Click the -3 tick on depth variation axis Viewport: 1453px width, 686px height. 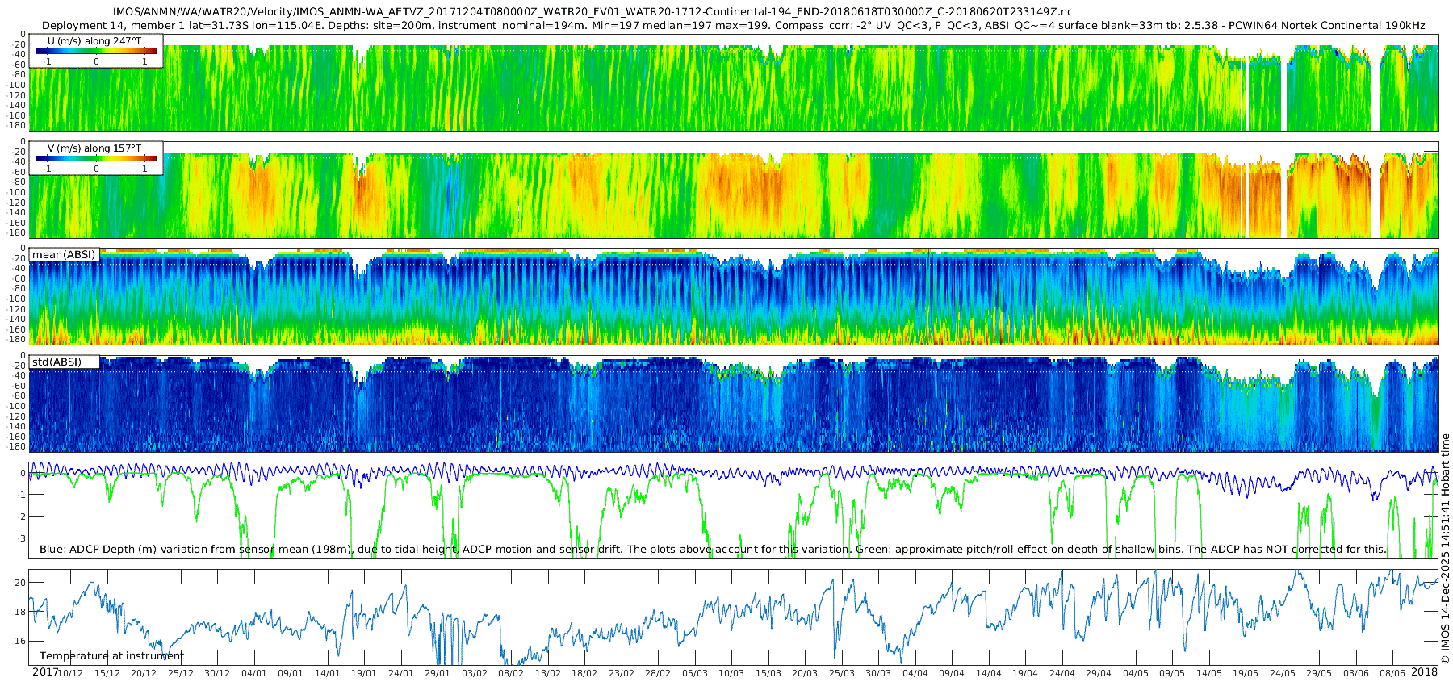pyautogui.click(x=21, y=538)
